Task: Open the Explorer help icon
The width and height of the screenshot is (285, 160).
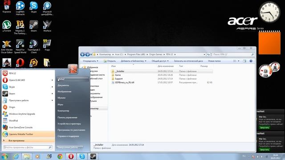Action: (251, 61)
